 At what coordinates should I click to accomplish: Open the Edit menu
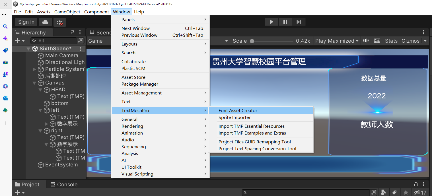tap(29, 12)
